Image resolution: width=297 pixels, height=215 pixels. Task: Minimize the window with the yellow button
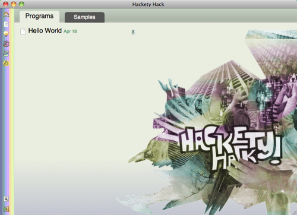(x=14, y=4)
